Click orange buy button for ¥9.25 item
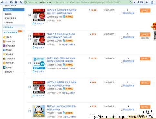 click(145, 34)
